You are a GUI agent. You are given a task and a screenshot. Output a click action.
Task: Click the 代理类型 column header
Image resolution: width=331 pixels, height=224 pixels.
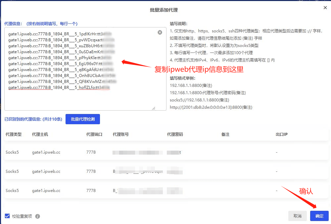pos(14,134)
